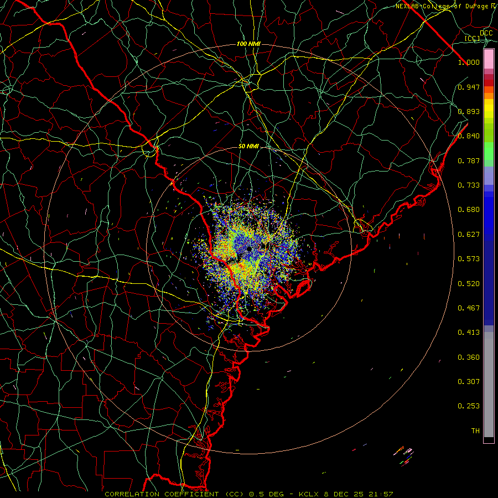Screen dimensions: 498x498
Task: Click the 0.840 scale value
Action: [x=469, y=136]
